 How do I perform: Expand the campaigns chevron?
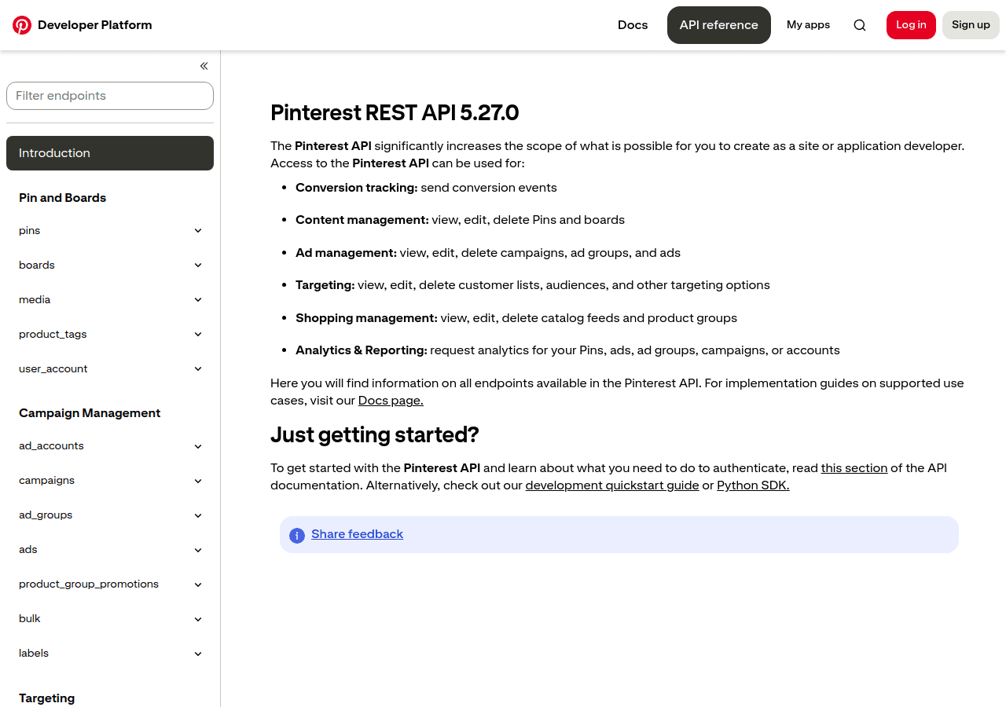pos(198,481)
